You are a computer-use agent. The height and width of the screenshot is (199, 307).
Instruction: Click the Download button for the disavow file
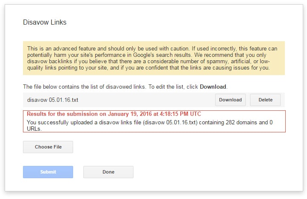click(230, 100)
